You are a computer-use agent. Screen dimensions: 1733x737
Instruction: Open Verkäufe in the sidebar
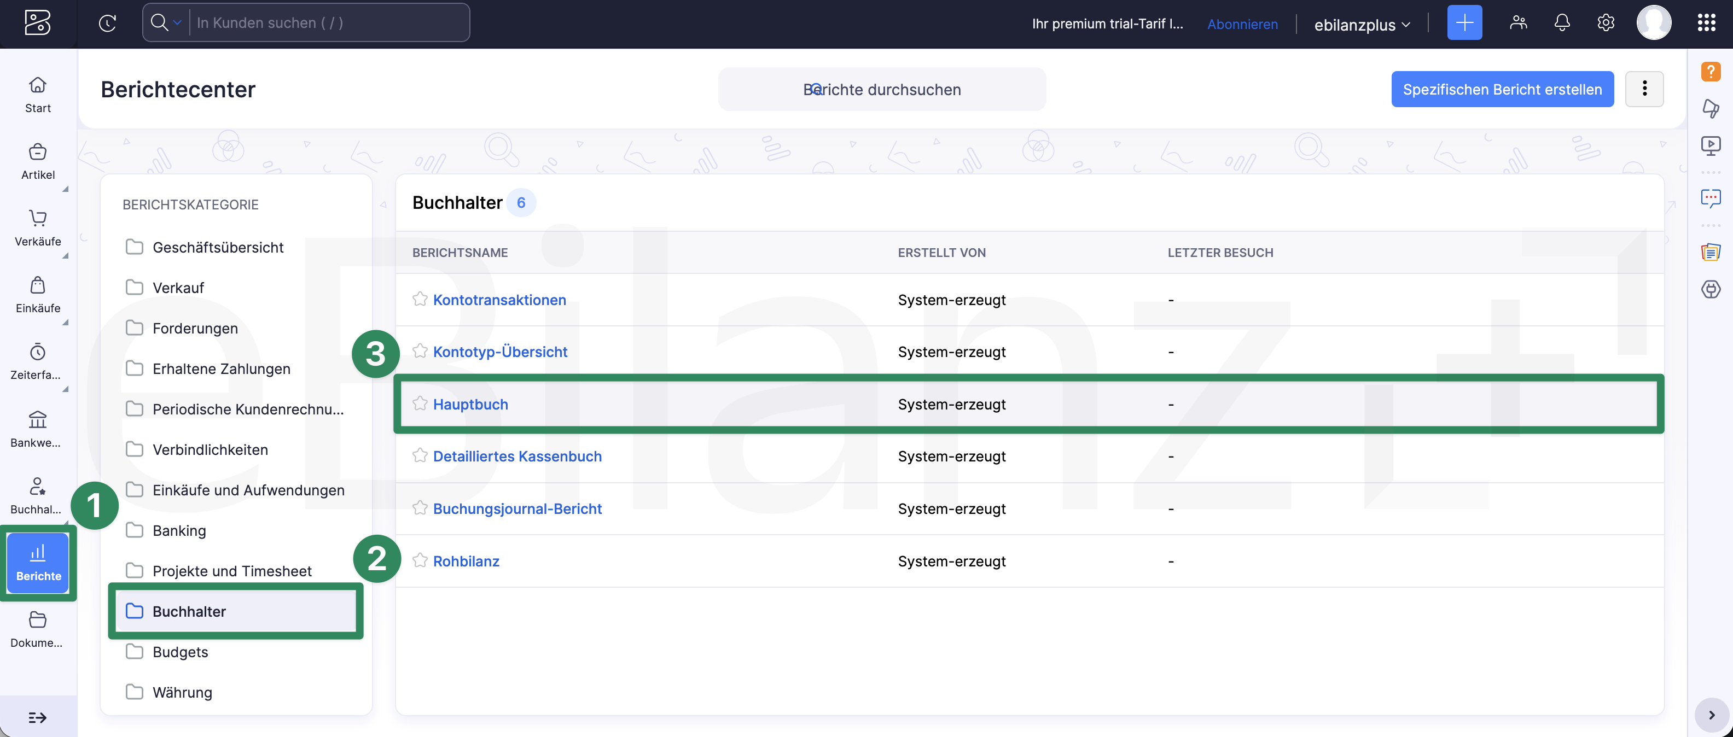(38, 228)
